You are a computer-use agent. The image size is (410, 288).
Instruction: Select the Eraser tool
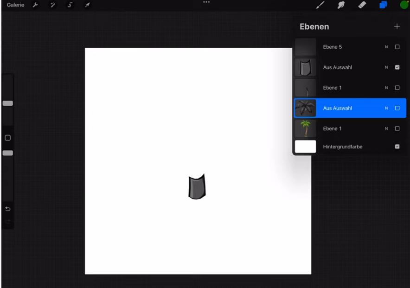[362, 5]
